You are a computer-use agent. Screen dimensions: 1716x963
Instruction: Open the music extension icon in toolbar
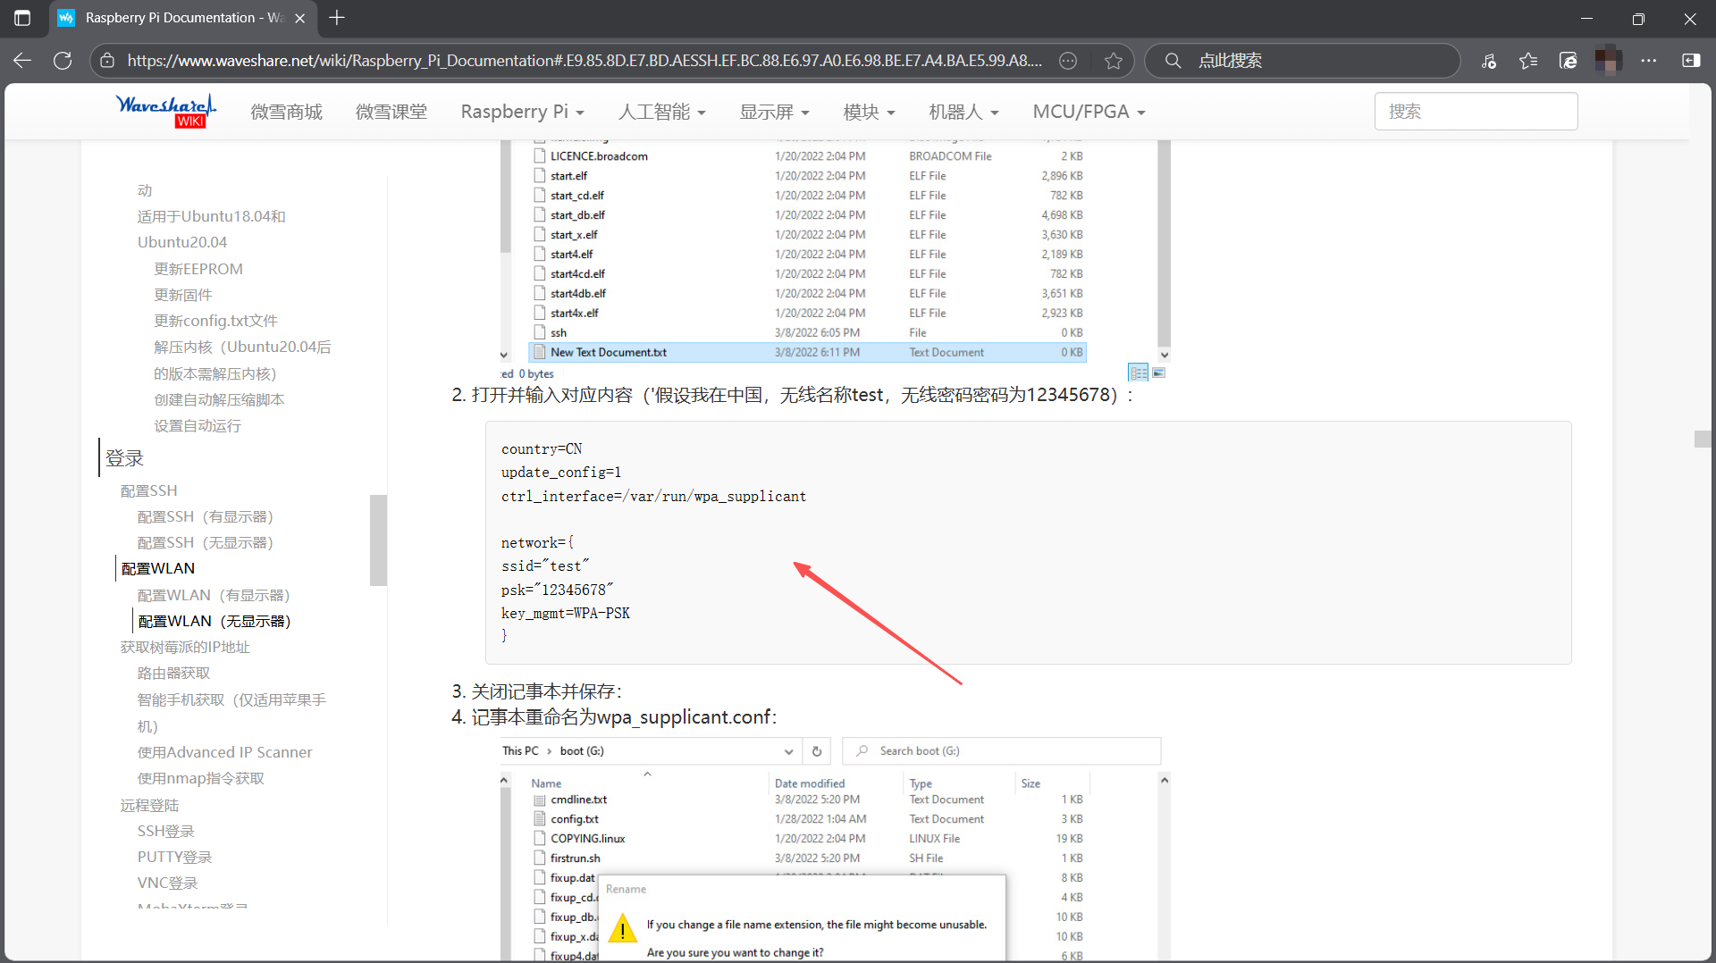pyautogui.click(x=1489, y=61)
